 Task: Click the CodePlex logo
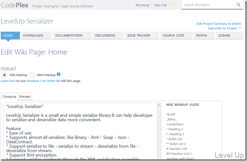point(15,5)
